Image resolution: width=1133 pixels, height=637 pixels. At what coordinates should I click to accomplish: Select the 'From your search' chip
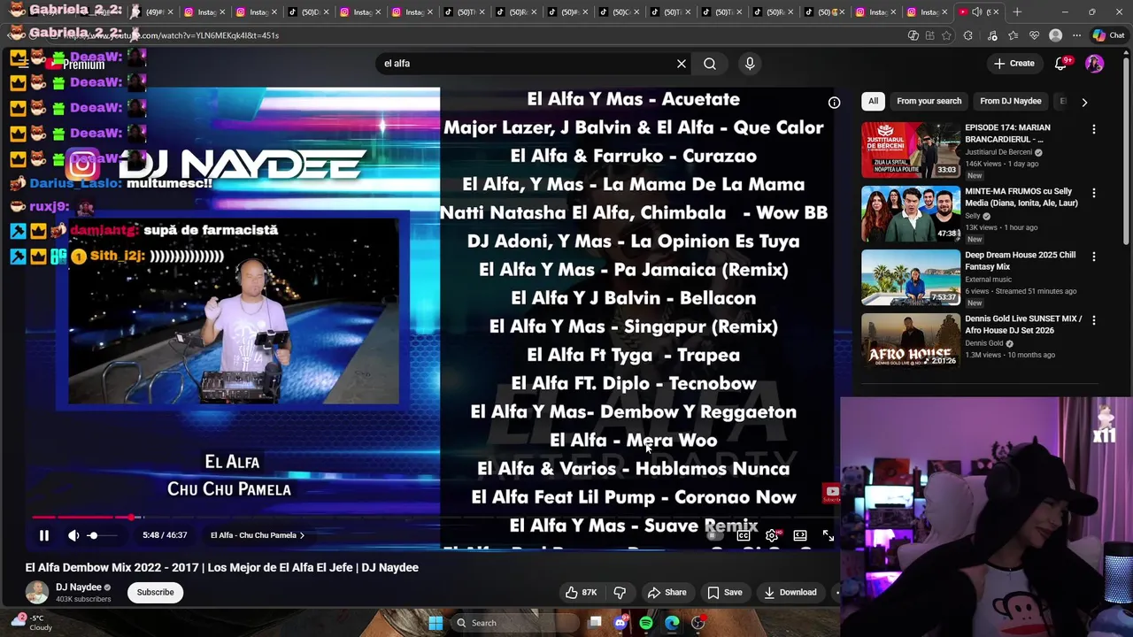coord(929,101)
